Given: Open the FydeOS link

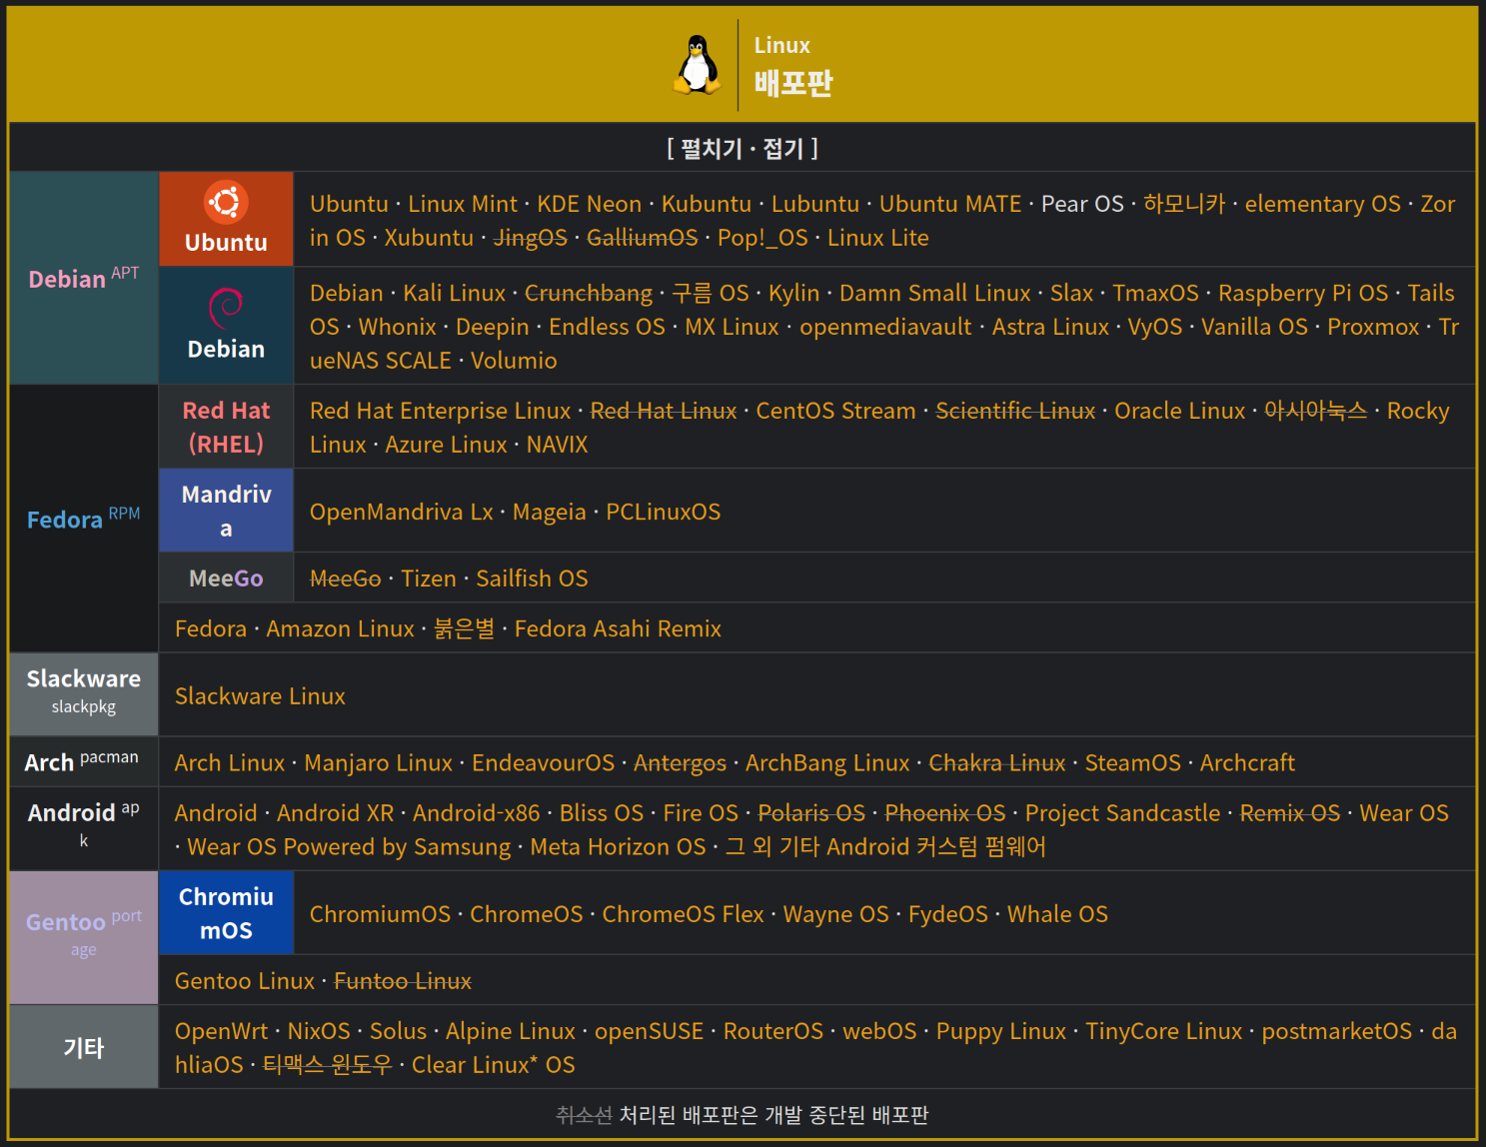Looking at the screenshot, I should pyautogui.click(x=948, y=914).
